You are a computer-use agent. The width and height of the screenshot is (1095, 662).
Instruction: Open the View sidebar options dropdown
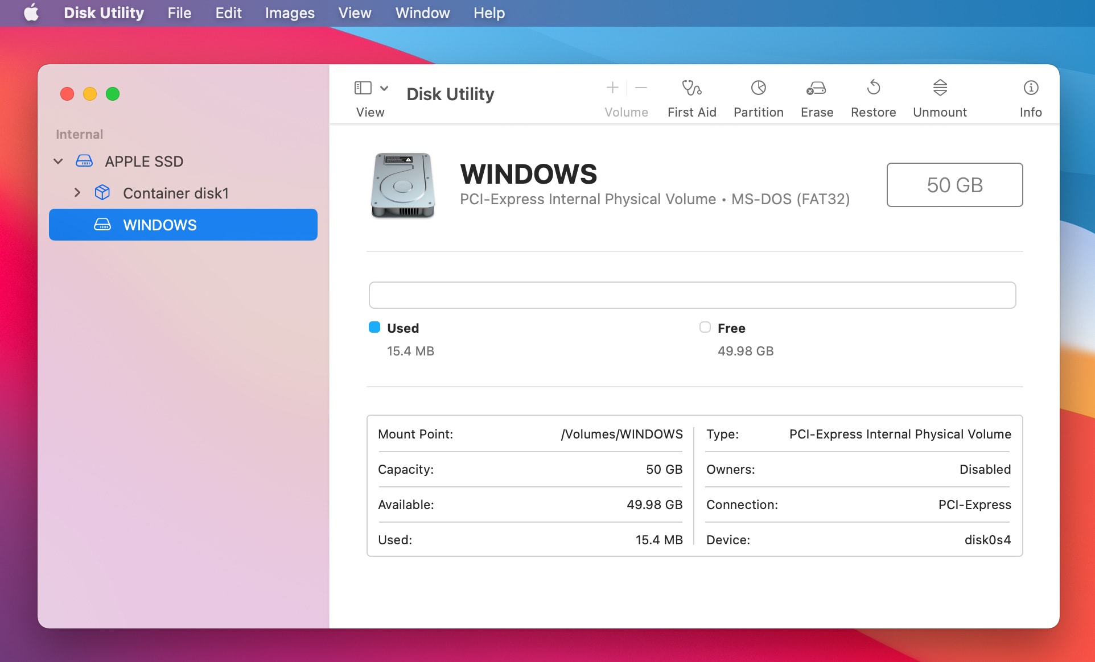click(x=384, y=89)
